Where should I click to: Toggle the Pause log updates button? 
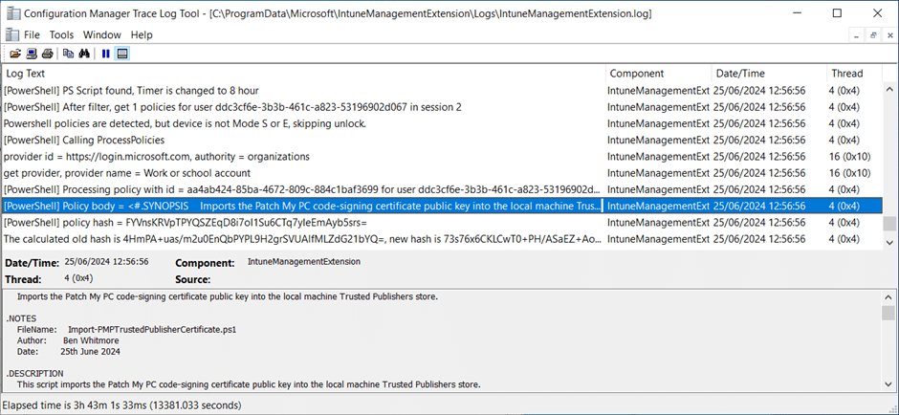point(105,54)
